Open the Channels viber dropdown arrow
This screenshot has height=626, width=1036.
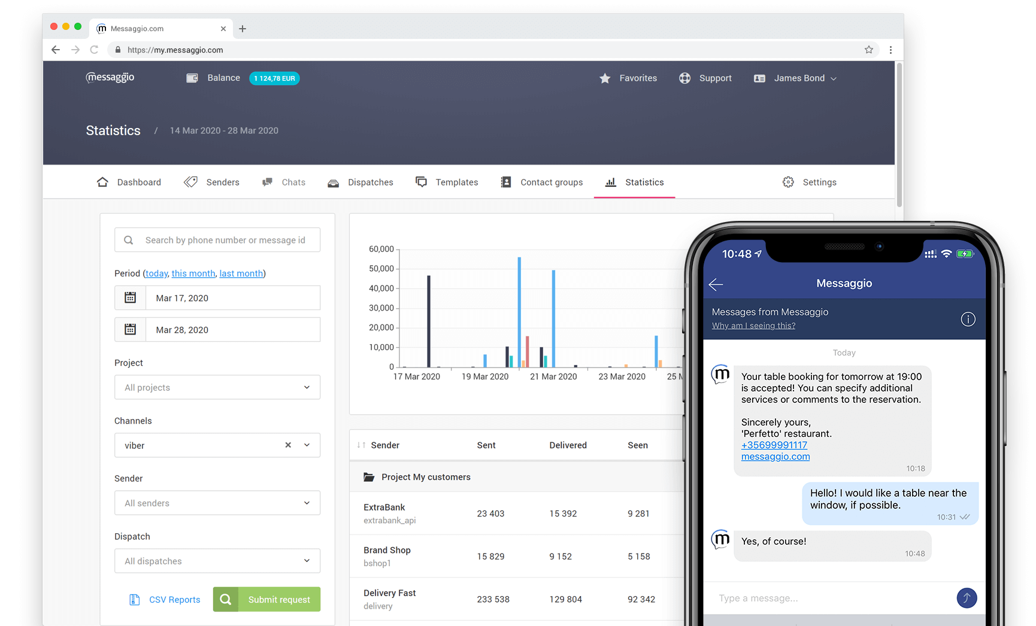pyautogui.click(x=307, y=445)
